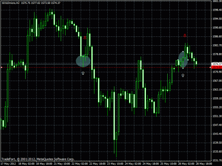The width and height of the screenshot is (222, 166).
Task: Click the 1551.30 price axis label
Action: (x=217, y=116)
